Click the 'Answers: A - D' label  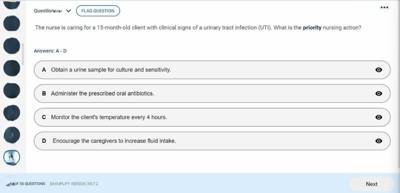(x=50, y=51)
